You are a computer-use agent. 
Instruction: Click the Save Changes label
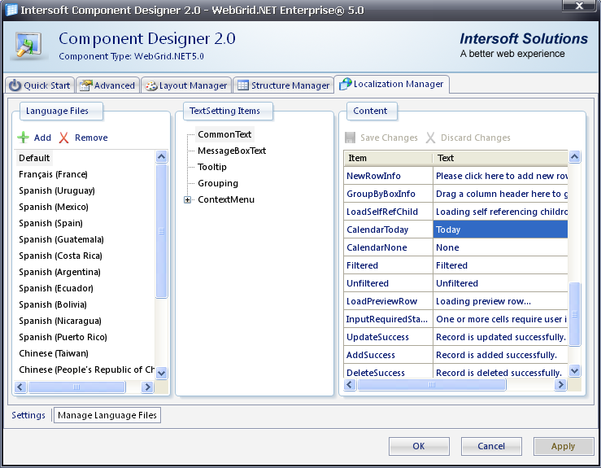[389, 138]
